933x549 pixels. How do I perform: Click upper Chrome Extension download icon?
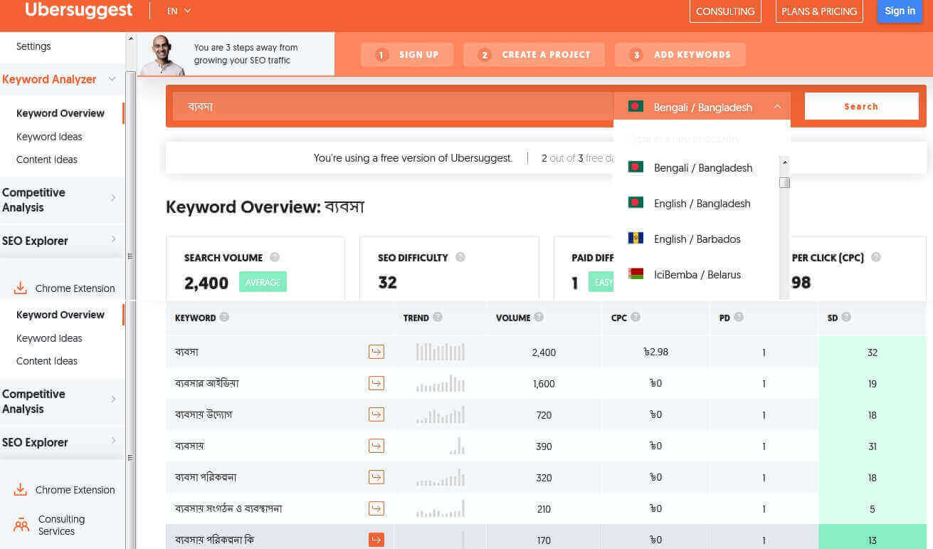point(21,288)
